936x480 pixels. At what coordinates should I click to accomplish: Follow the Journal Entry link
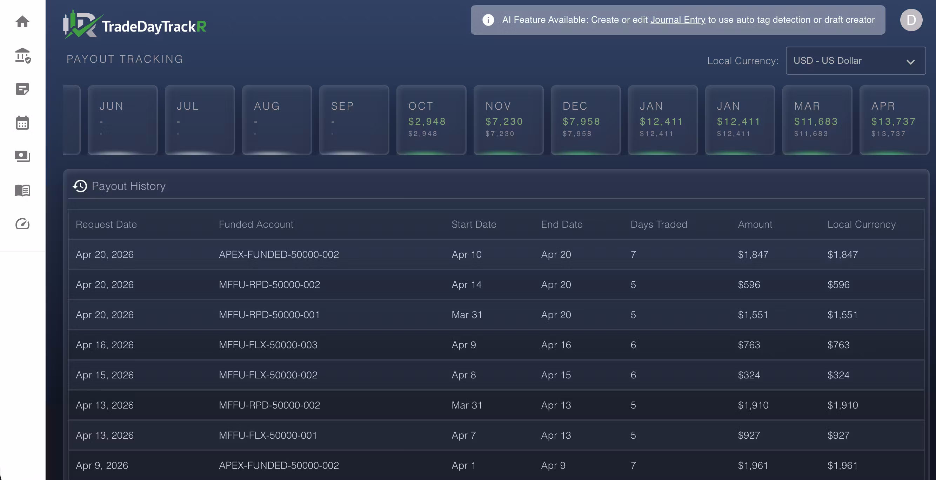point(678,20)
